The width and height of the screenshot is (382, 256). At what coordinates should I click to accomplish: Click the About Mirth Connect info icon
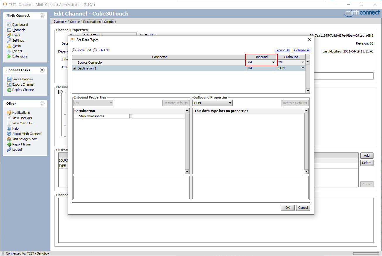click(x=9, y=134)
